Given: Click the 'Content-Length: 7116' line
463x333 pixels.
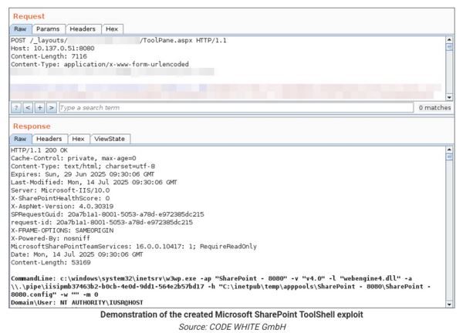Looking at the screenshot, I should [49, 56].
